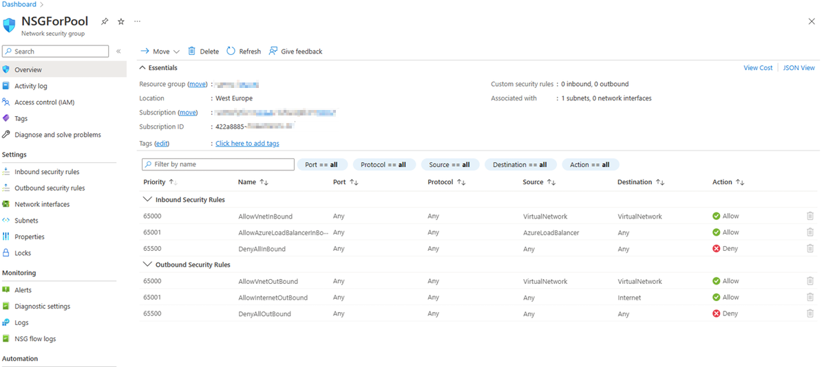Refresh the overview page
Screen dimensions: 826x367
[244, 52]
